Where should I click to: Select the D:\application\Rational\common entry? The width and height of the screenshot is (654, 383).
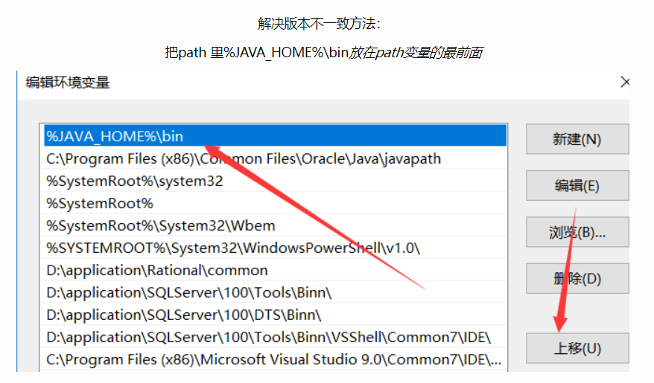275,270
